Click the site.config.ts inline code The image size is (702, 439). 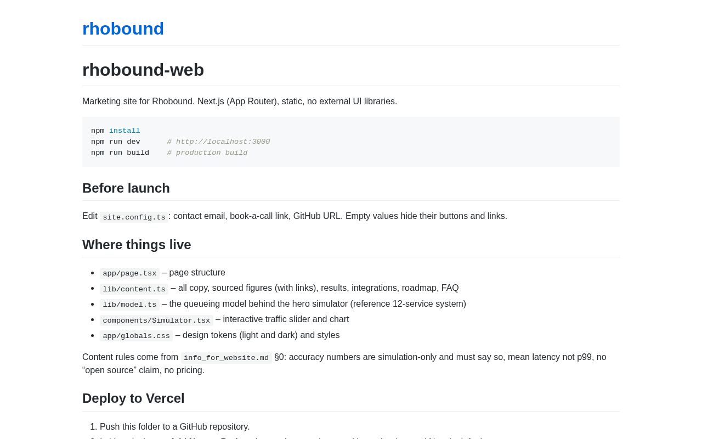coord(134,217)
